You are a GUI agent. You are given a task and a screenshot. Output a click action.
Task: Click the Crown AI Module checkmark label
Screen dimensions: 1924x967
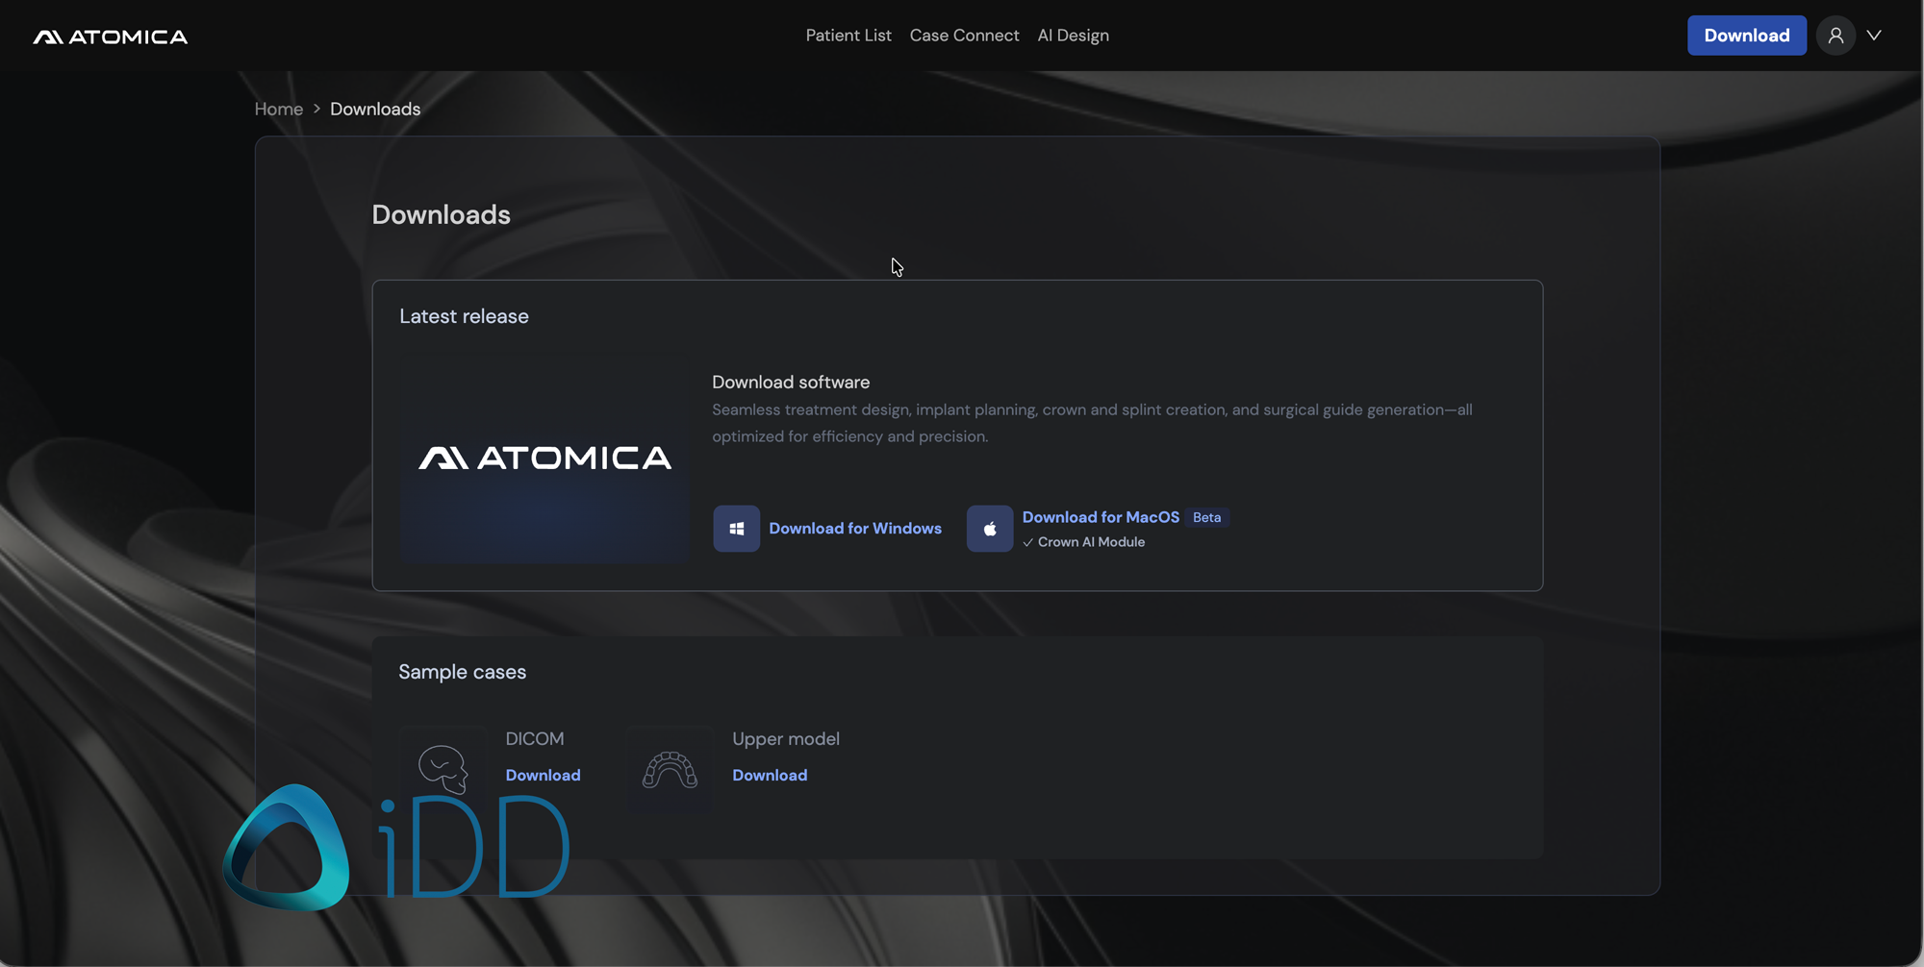tap(1084, 542)
